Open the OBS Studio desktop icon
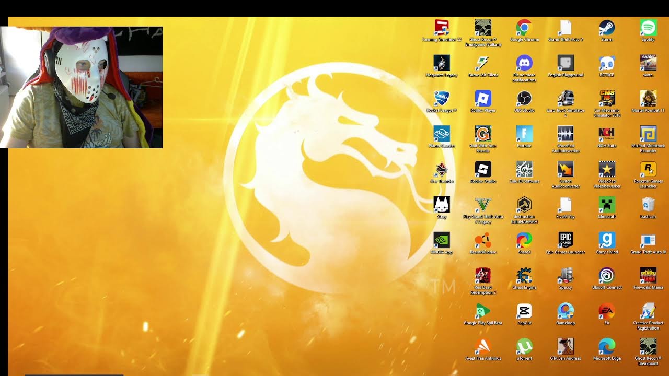The width and height of the screenshot is (669, 376). point(524,98)
